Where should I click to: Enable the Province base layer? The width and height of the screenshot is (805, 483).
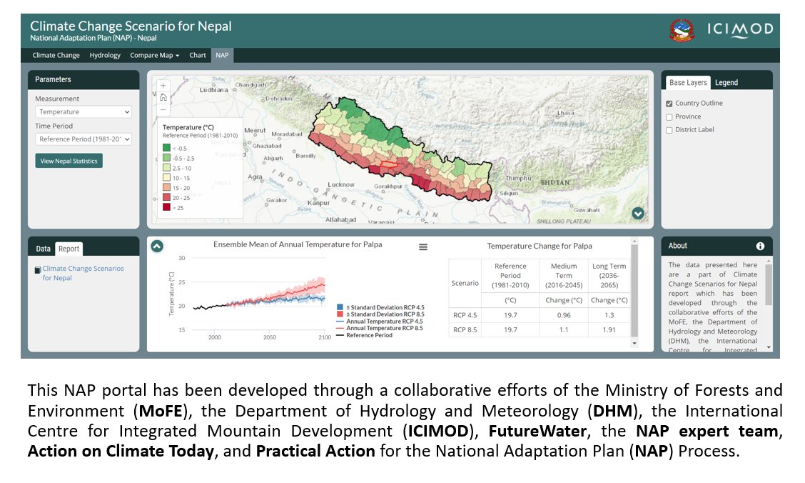tap(669, 116)
